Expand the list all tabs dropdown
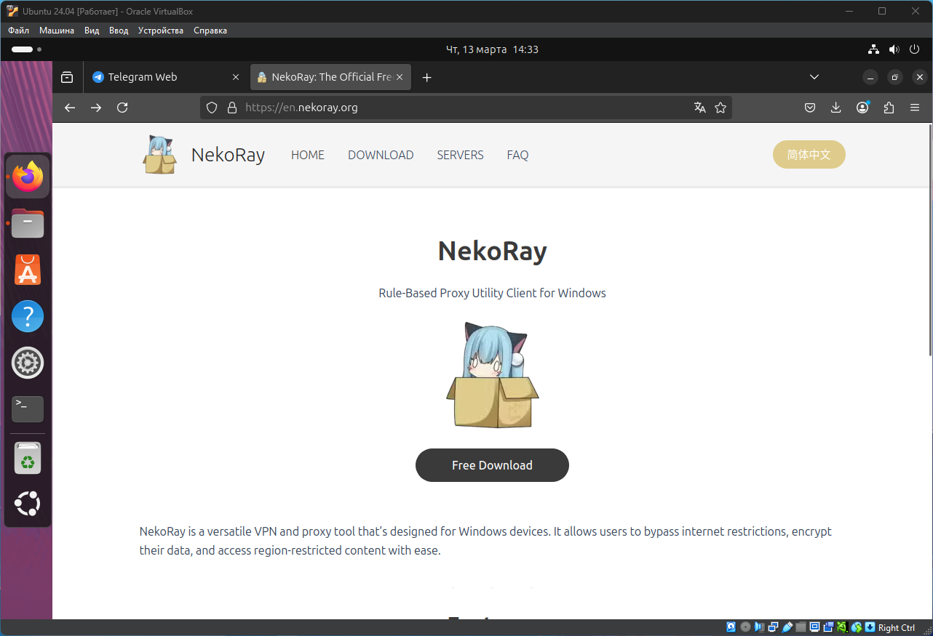The image size is (933, 636). click(814, 77)
